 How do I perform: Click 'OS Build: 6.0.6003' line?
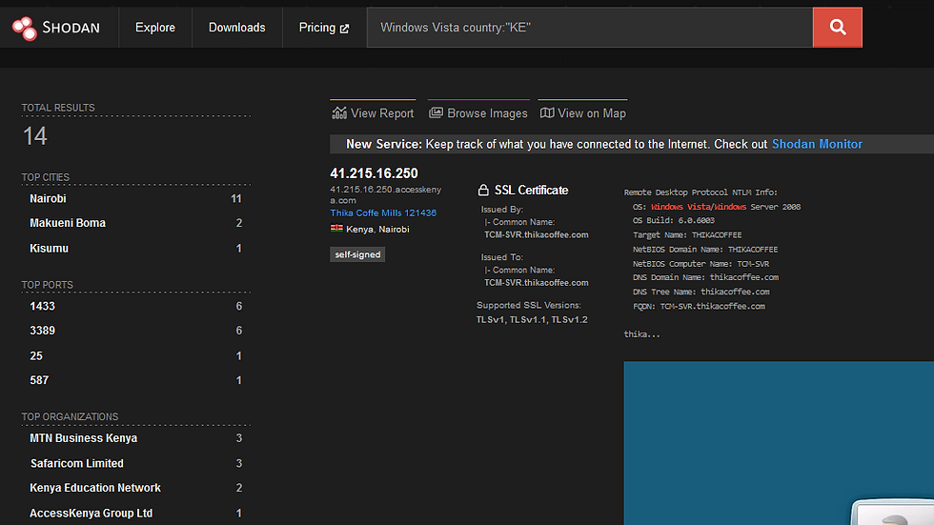click(x=673, y=220)
